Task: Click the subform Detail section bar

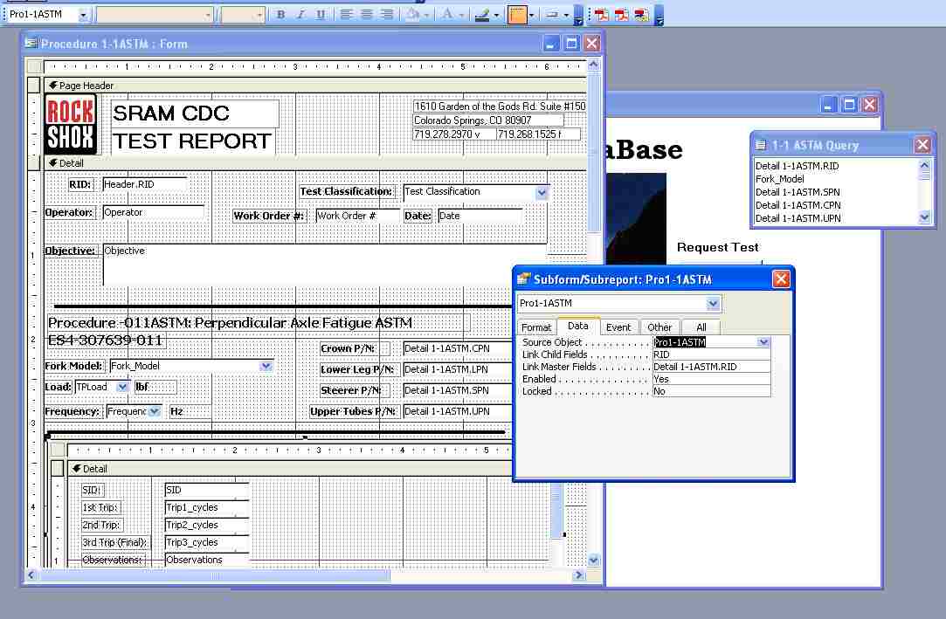Action: tap(290, 468)
